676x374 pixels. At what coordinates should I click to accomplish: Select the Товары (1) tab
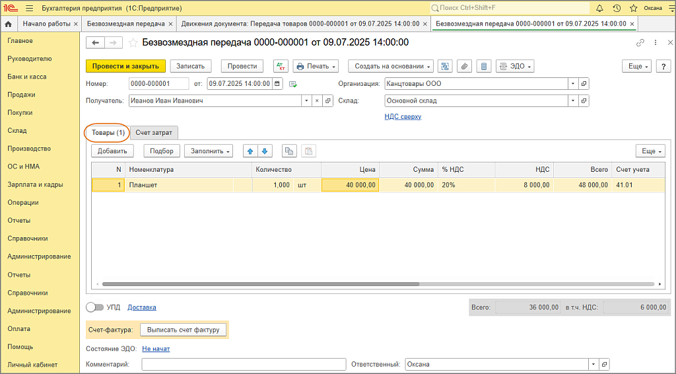coord(108,133)
